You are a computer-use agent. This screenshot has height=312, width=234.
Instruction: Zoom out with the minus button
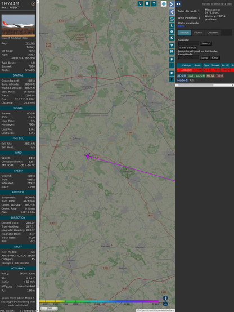[165, 304]
